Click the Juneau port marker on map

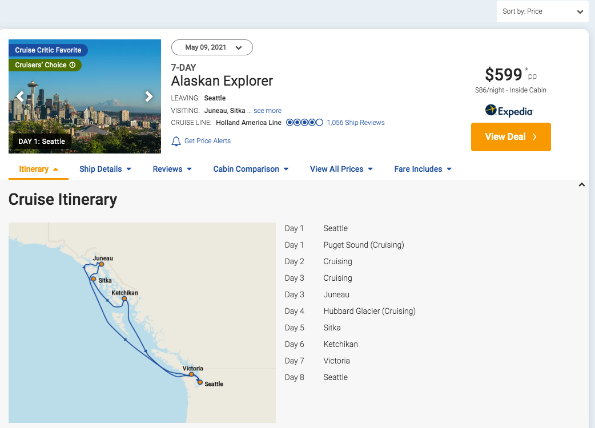[101, 264]
